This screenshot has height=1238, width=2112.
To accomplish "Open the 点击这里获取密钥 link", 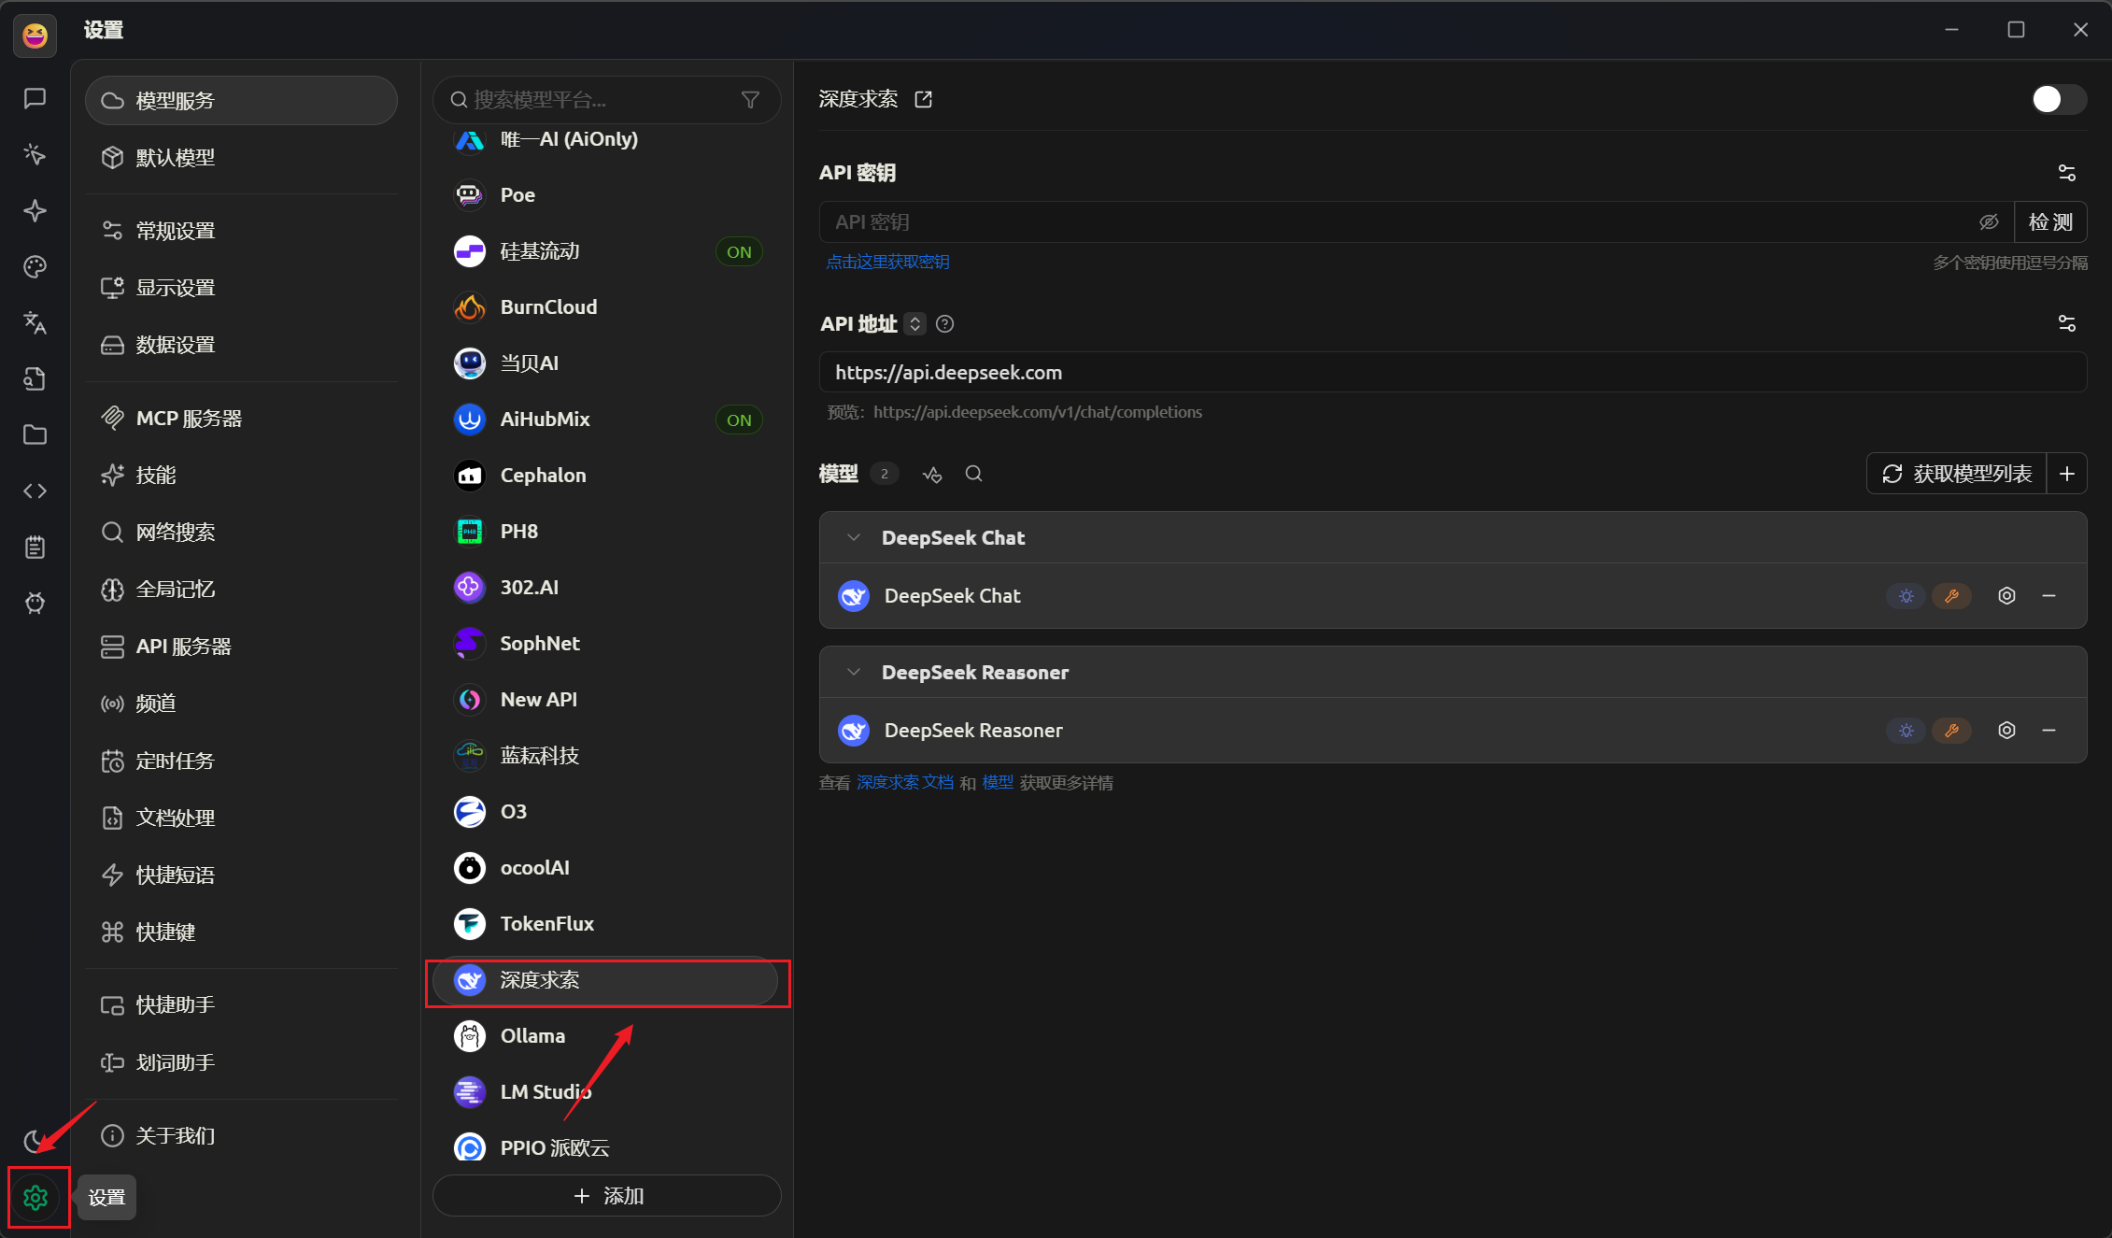I will click(x=887, y=263).
